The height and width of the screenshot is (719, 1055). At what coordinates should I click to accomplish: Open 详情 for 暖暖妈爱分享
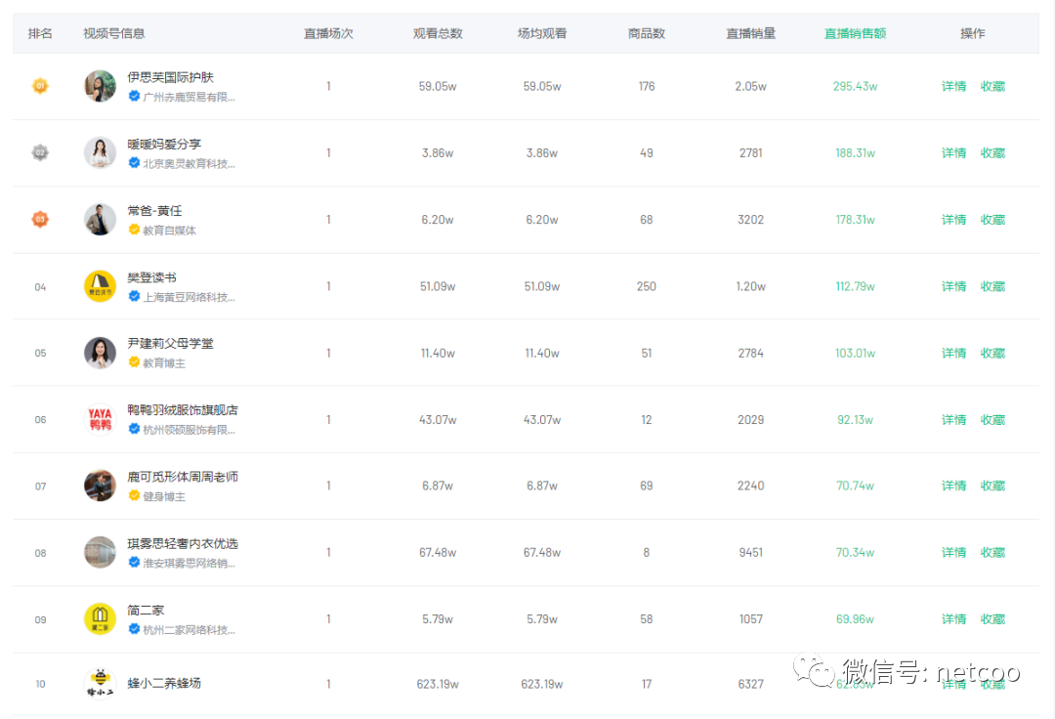(x=953, y=152)
